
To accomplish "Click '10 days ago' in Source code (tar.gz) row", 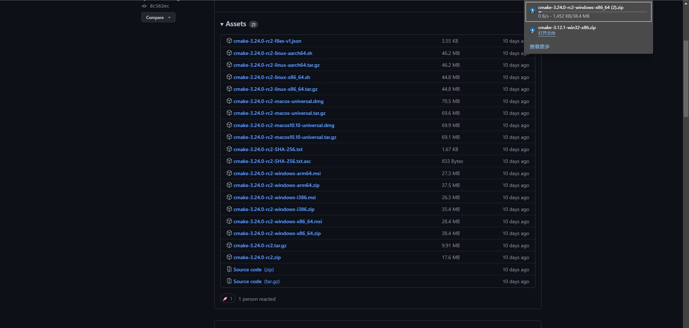I will (516, 281).
